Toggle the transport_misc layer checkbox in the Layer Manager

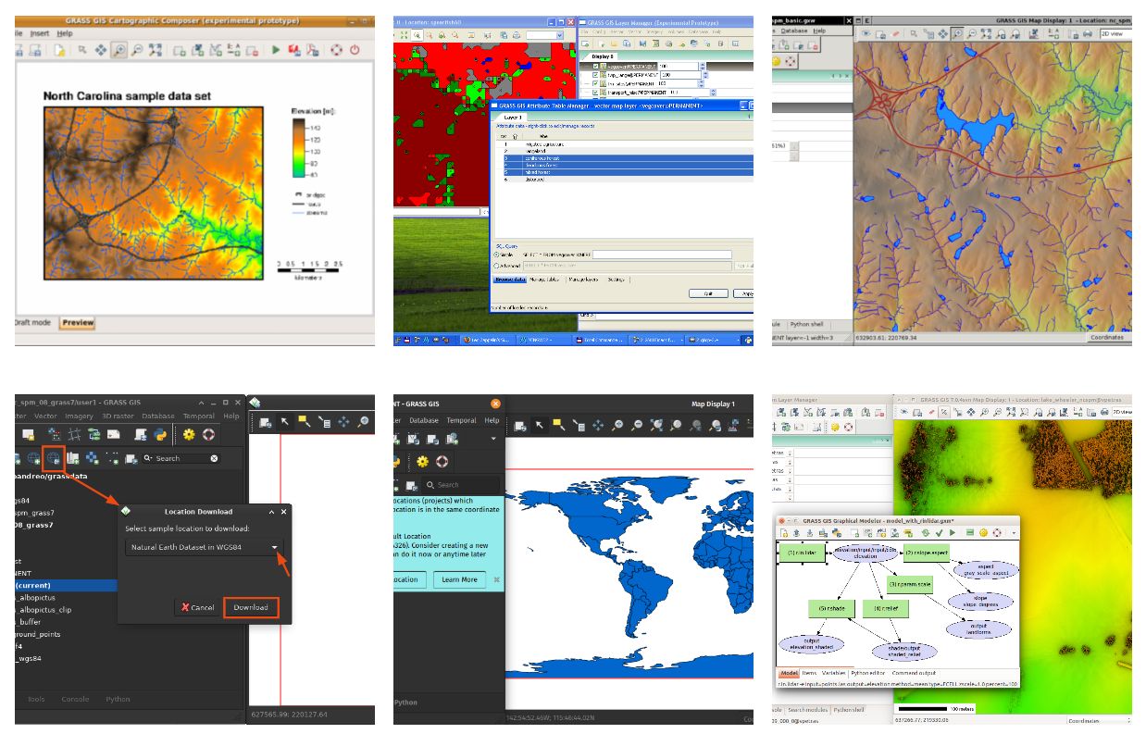click(x=595, y=93)
